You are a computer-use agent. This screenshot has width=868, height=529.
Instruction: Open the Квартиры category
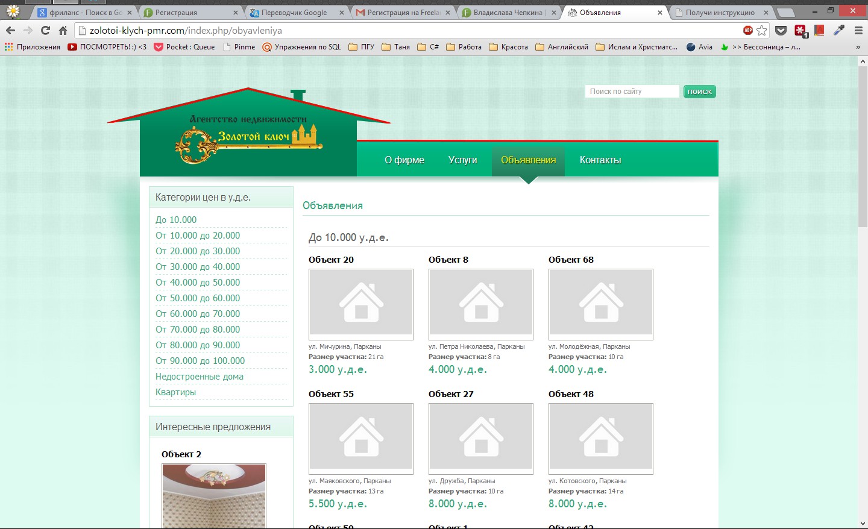175,392
